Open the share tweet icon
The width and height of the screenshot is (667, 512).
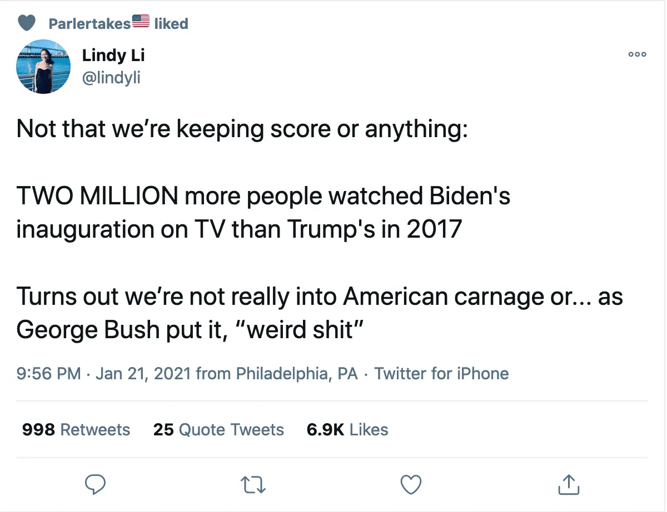[x=569, y=484]
